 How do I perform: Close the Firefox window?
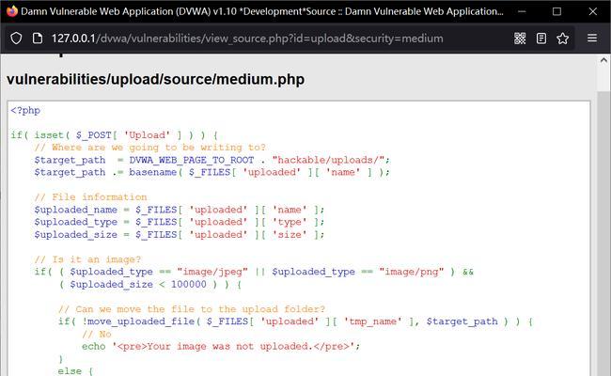pos(593,11)
